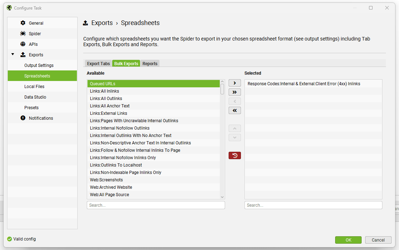
Task: Open Presets in sidebar
Action: 42,107
